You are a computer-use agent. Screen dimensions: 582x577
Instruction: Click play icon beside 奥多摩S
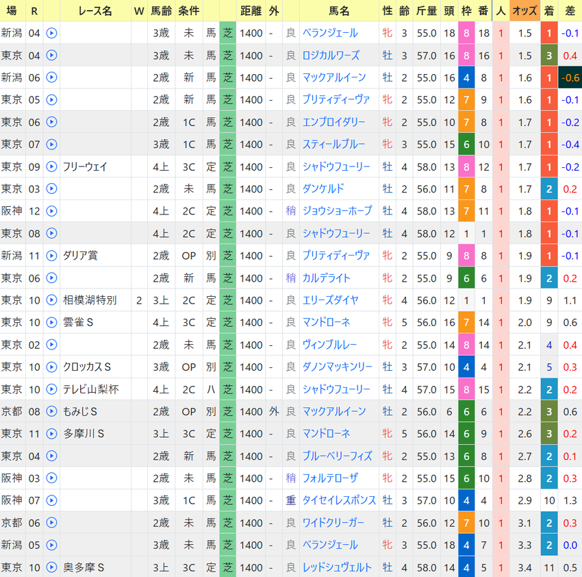[51, 567]
